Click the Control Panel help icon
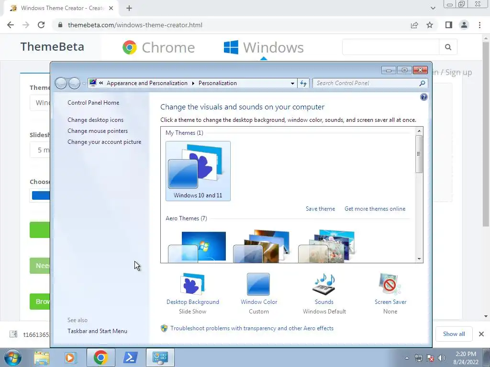The width and height of the screenshot is (490, 367). point(424,97)
